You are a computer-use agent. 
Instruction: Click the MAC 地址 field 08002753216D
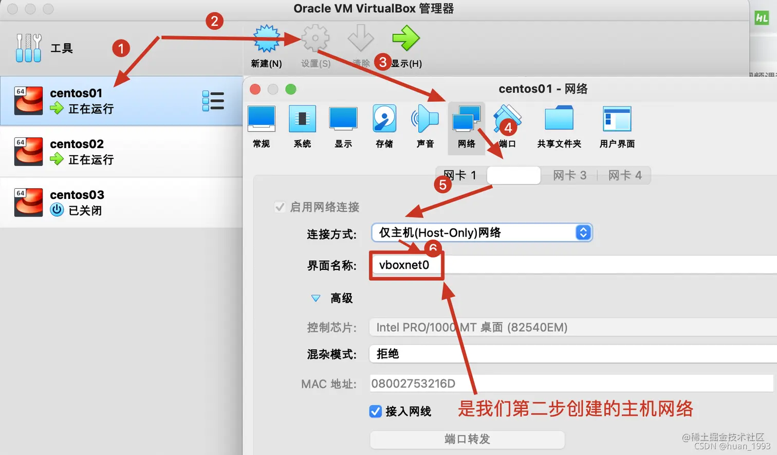click(571, 384)
